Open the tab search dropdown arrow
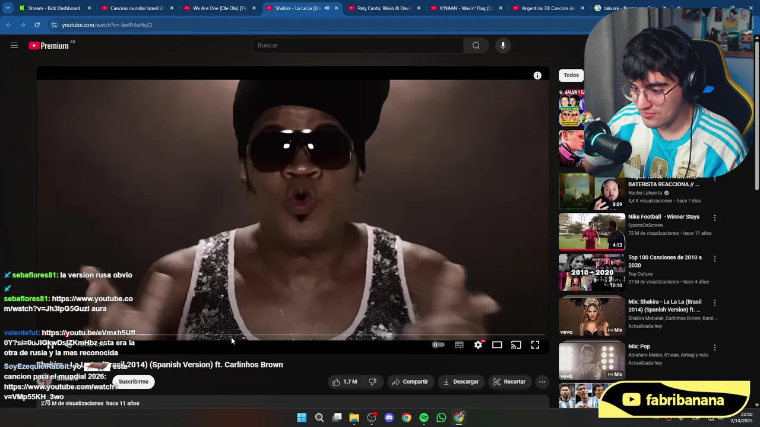The height and width of the screenshot is (427, 760). 8,8
